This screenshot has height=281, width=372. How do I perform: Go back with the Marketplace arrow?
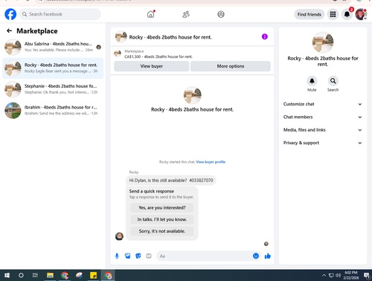pos(9,30)
